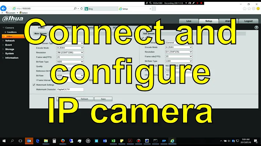Click the recorder zoom magnifier icon

click(150, 3)
